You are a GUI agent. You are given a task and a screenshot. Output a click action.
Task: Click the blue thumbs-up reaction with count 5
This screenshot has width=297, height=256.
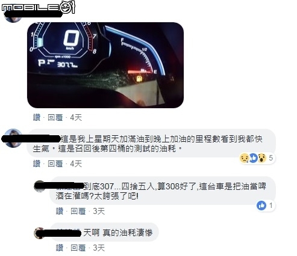[254, 158]
